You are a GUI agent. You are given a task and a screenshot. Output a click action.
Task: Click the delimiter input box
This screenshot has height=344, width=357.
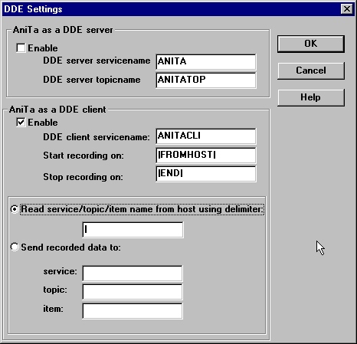point(133,230)
